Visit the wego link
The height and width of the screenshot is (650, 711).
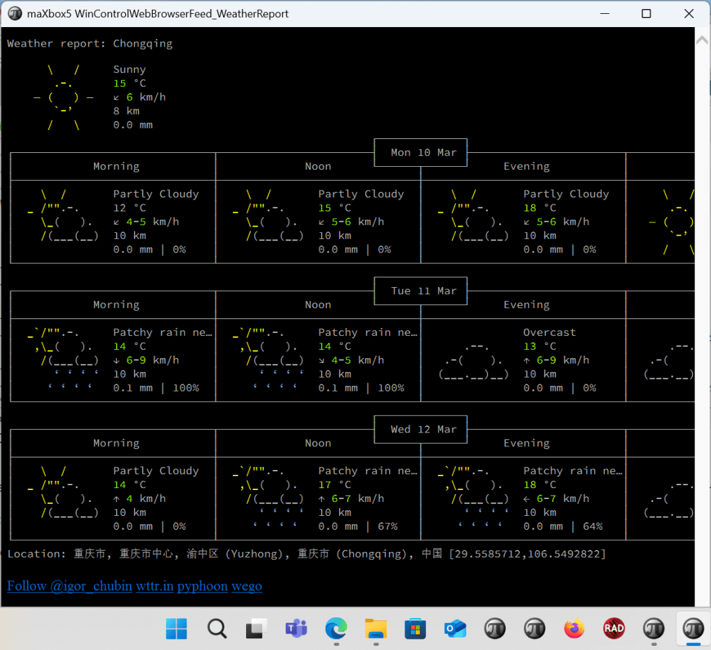point(247,586)
